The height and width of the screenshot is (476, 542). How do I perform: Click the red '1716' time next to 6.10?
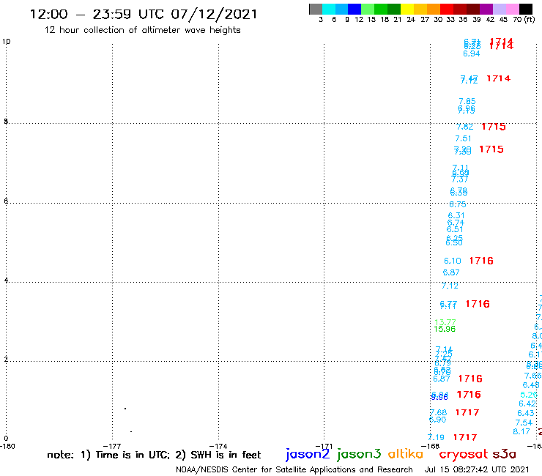(481, 261)
